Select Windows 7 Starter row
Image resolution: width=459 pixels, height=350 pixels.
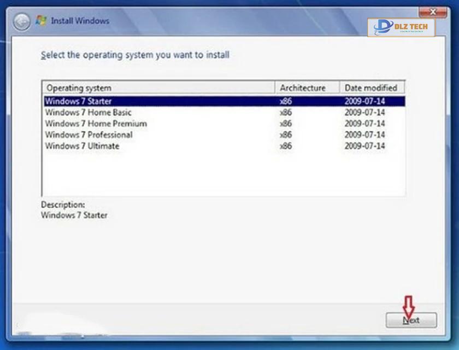point(224,101)
